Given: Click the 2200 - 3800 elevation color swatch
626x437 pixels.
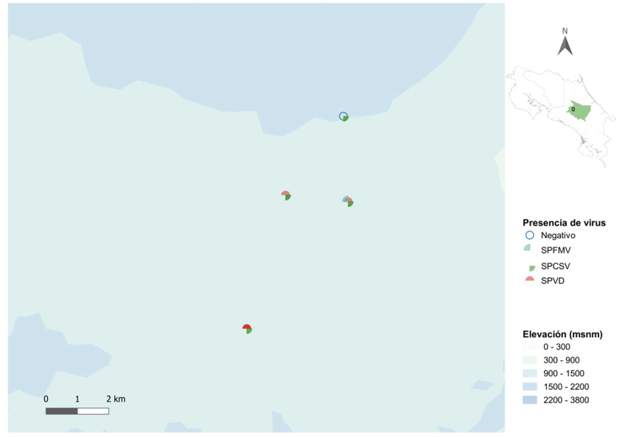Looking at the screenshot, I should 530,399.
